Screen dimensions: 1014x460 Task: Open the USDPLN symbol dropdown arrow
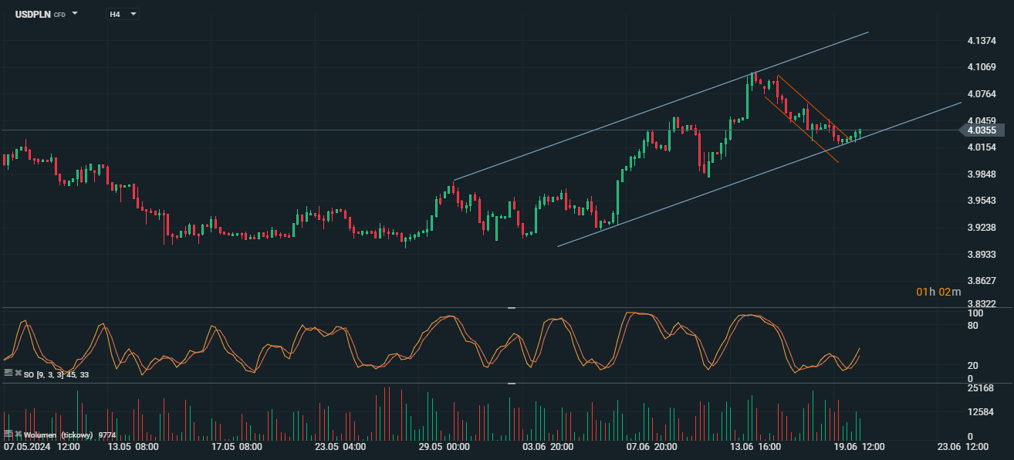click(x=75, y=14)
